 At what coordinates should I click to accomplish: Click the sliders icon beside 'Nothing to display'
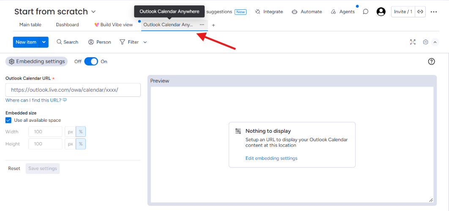tap(238, 131)
